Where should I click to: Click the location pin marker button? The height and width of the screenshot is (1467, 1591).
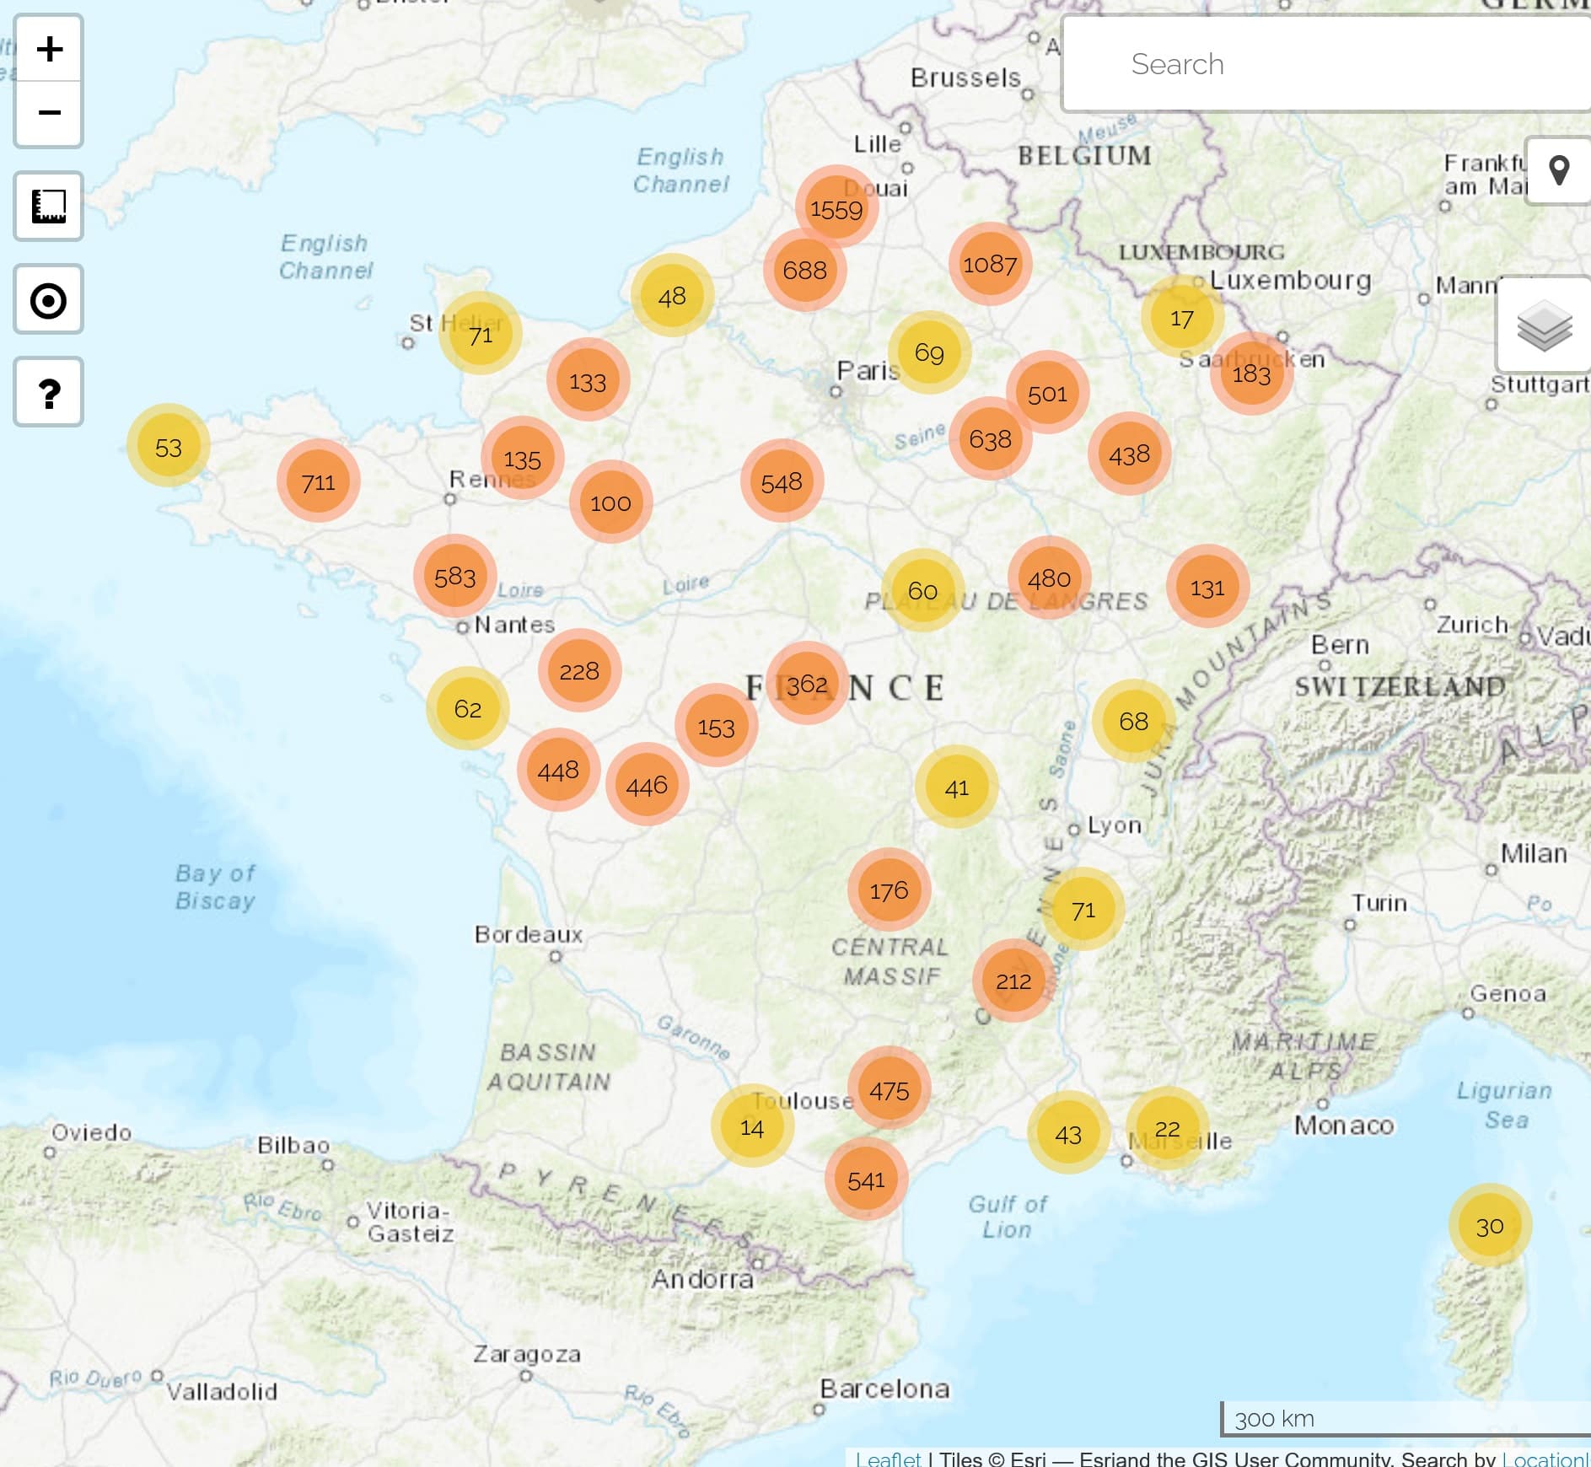[1558, 171]
